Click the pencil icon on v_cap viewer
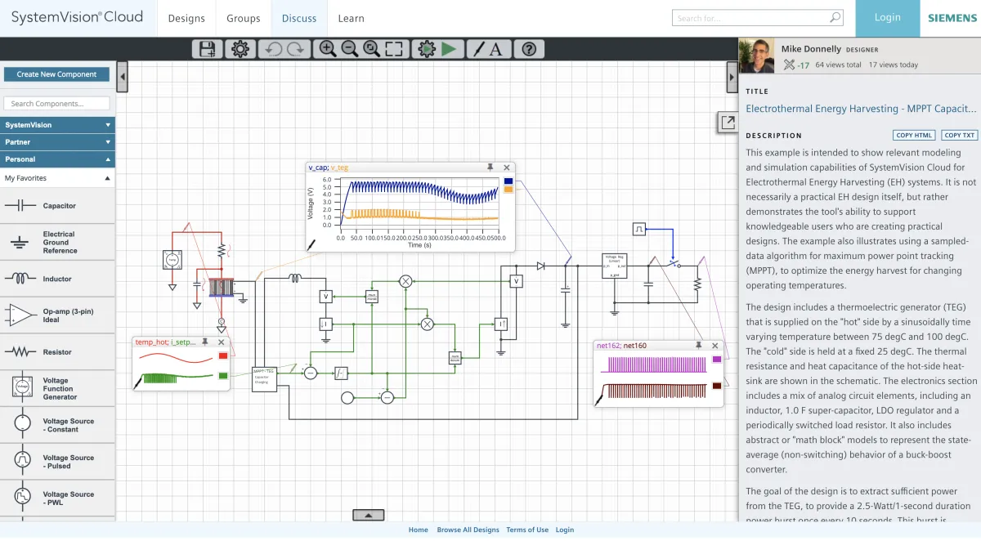This screenshot has height=541, width=981. [311, 244]
